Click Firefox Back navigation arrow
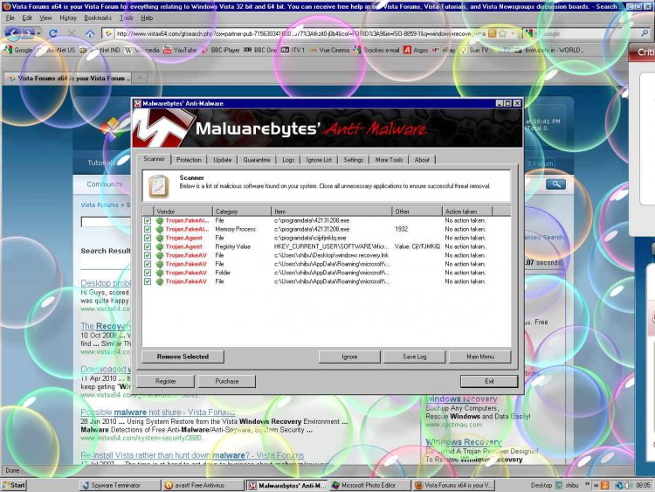Screen dimensions: 655x492 tap(12, 33)
